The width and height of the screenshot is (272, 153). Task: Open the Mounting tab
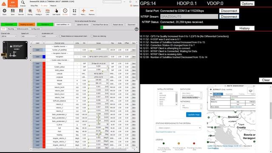[11, 29]
